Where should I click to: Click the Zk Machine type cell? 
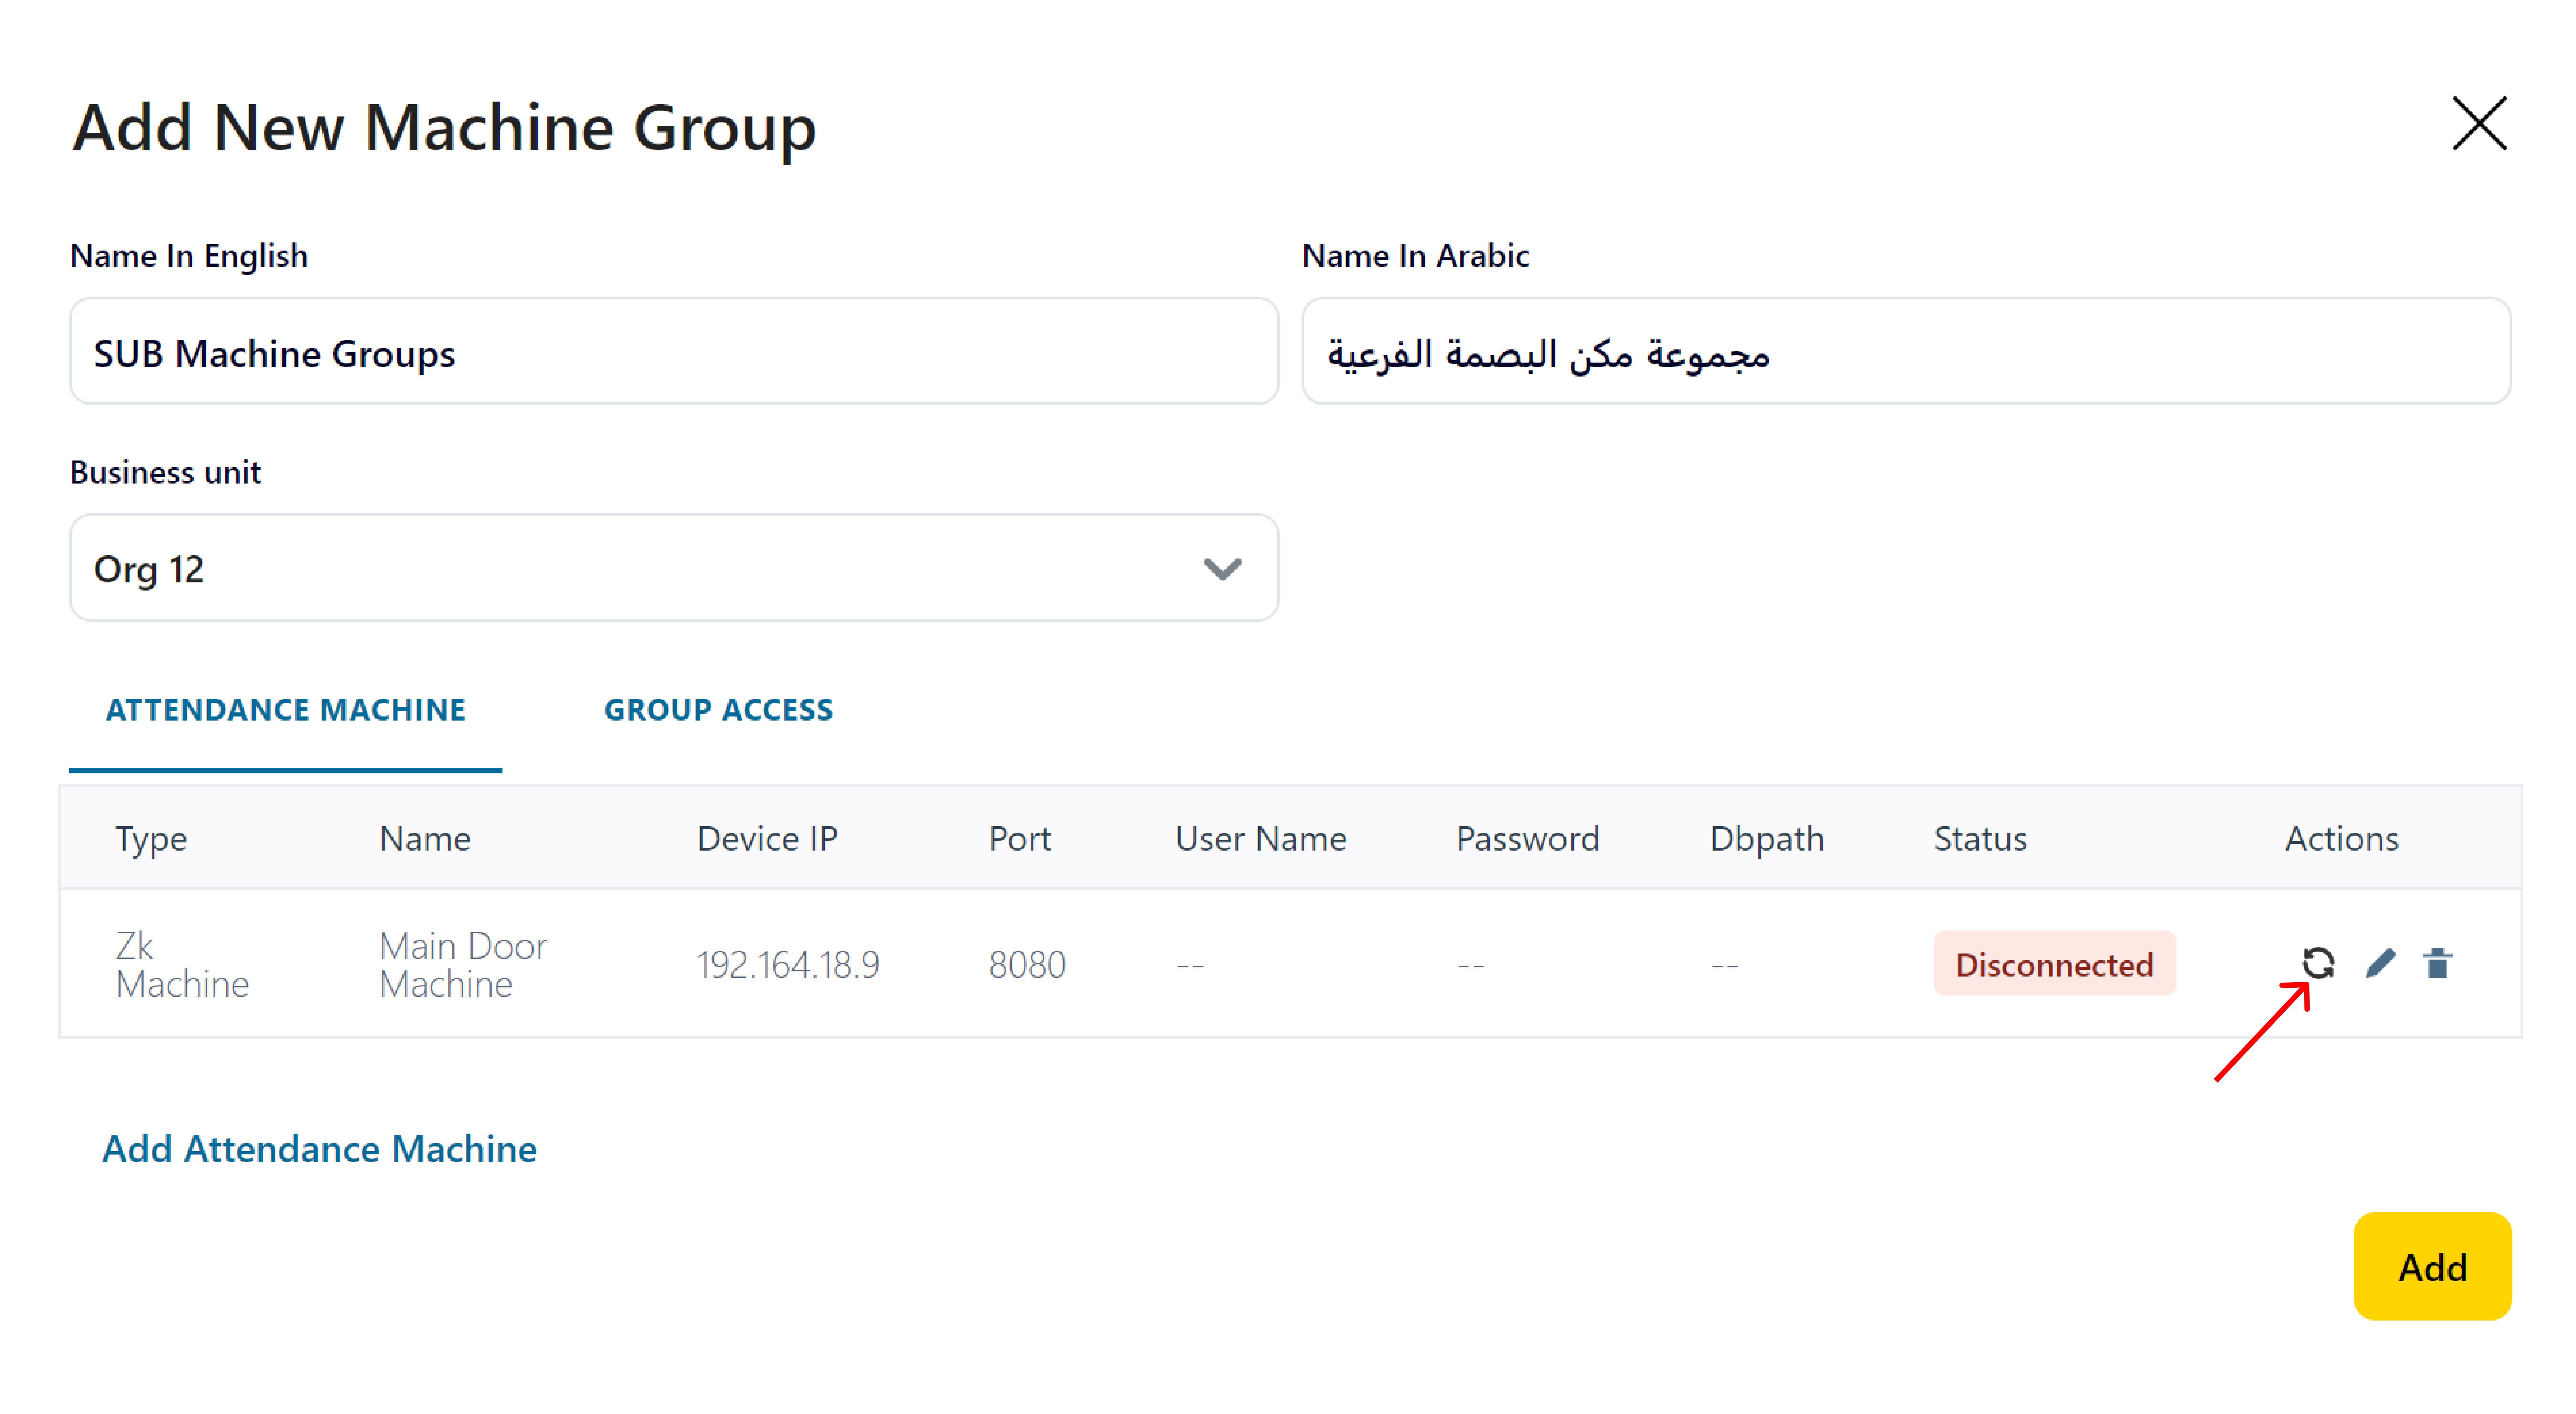point(181,964)
